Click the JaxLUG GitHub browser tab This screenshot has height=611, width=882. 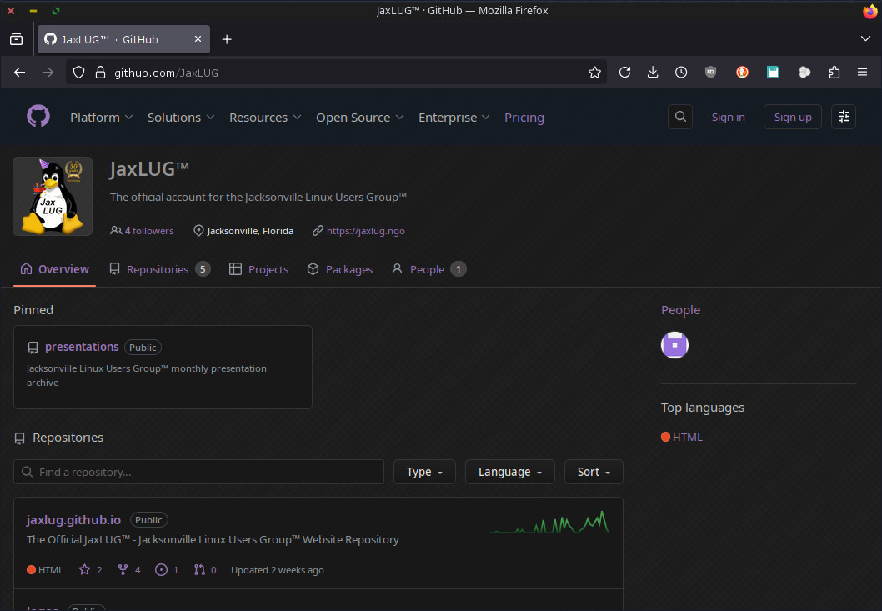coord(123,39)
